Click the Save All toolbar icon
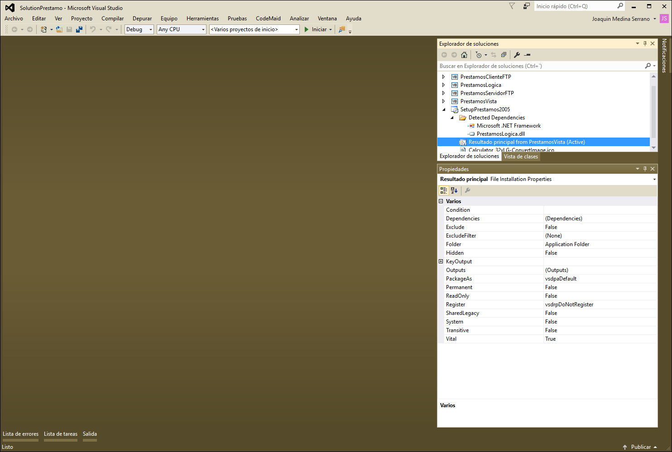672x452 pixels. [79, 29]
